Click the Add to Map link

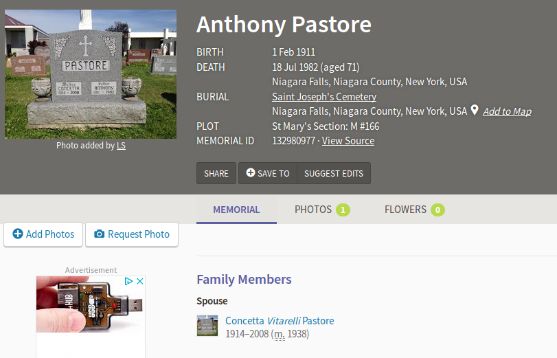[507, 111]
